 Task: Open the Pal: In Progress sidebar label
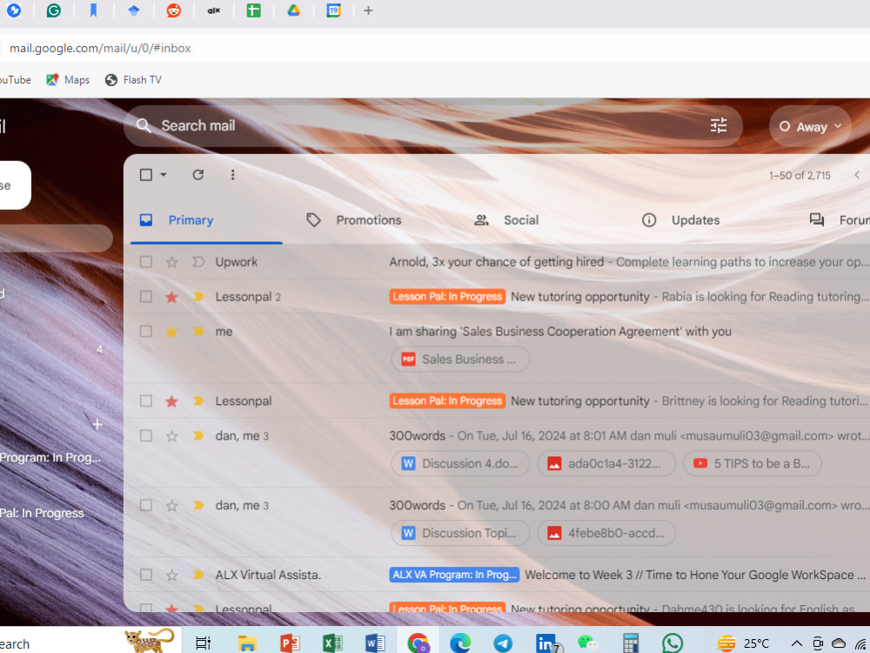pos(42,513)
